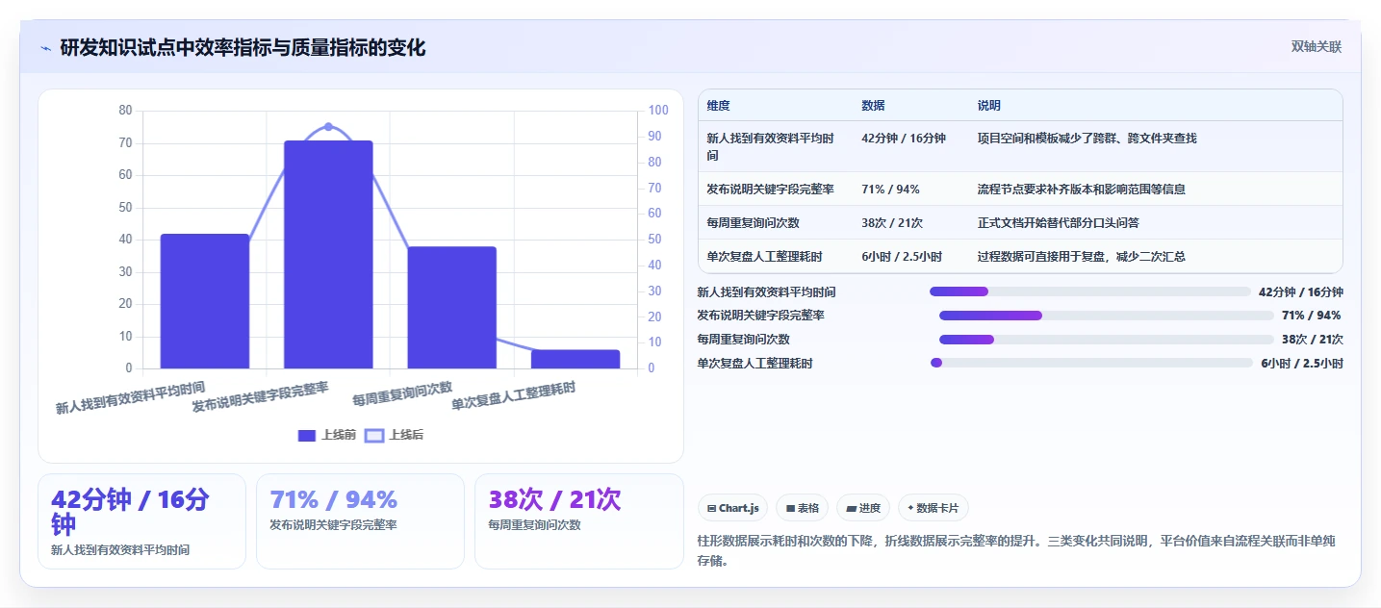Click the table cell 42分钟 / 16分钟

pyautogui.click(x=904, y=139)
